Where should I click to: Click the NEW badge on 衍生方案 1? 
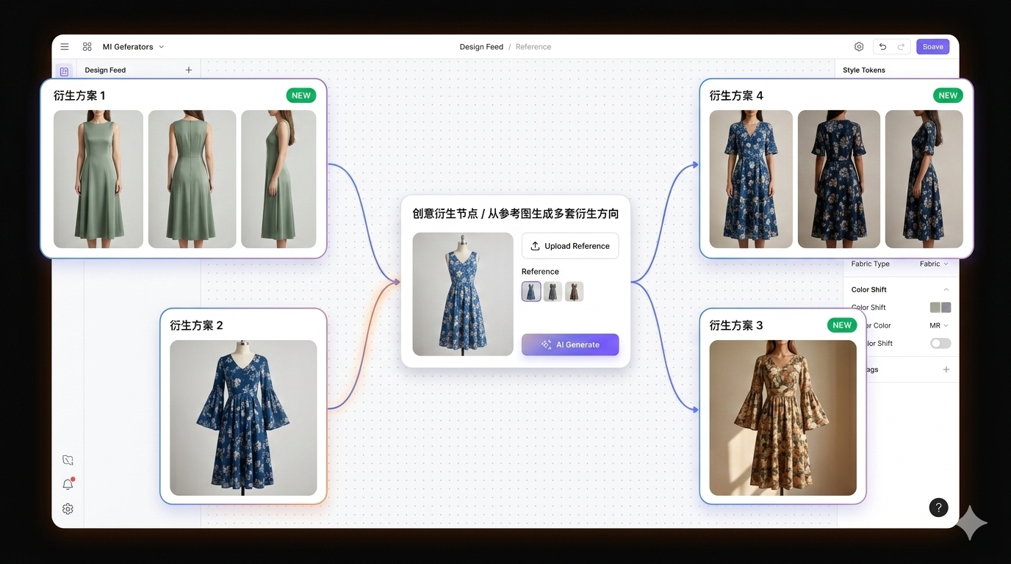[x=301, y=95]
